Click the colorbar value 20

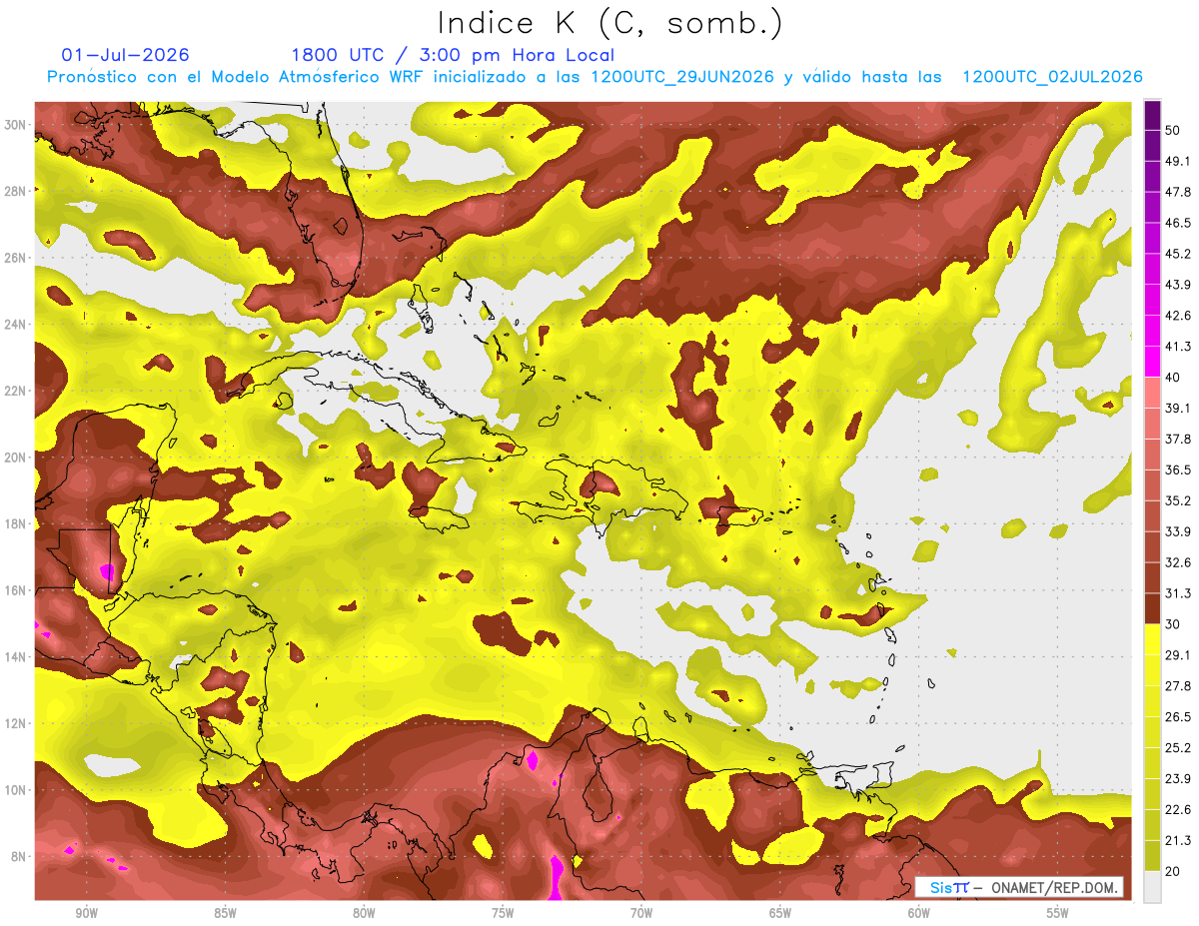[x=1175, y=871]
